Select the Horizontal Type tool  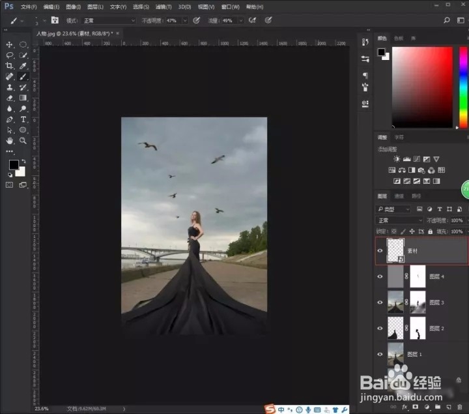point(23,119)
